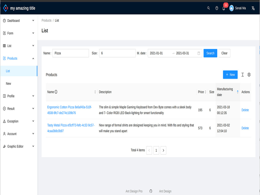Image resolution: width=260 pixels, height=195 pixels.
Task: Collapse the Products menu chevron
Action: pyautogui.click(x=33, y=58)
